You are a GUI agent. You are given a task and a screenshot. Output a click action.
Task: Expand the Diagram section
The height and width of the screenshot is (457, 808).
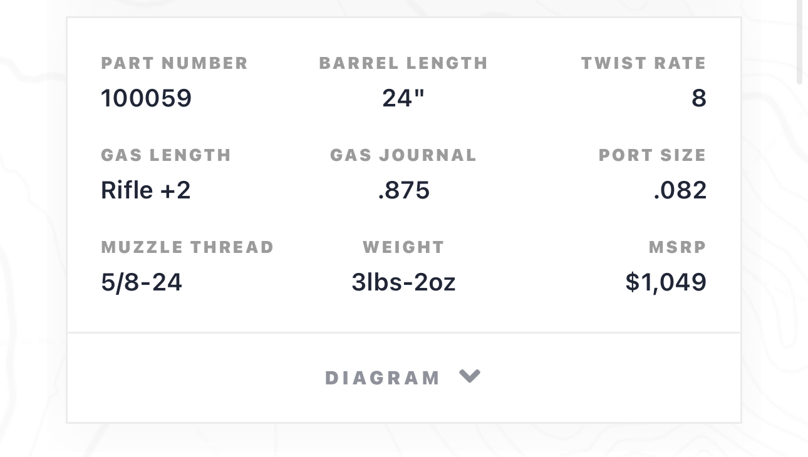coord(383,378)
